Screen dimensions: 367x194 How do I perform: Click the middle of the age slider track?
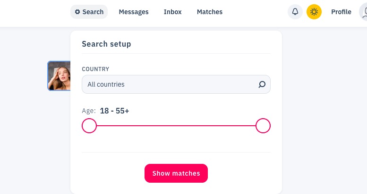click(176, 126)
